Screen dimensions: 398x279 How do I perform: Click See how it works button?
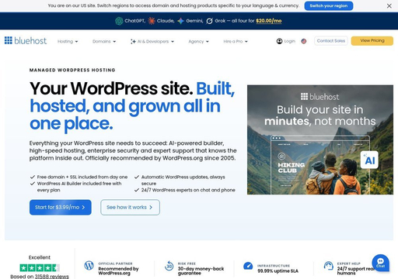pyautogui.click(x=130, y=207)
